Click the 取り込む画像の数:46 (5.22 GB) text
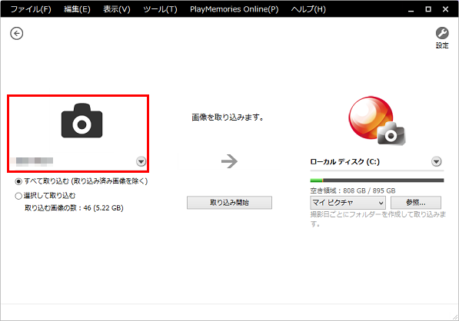The height and width of the screenshot is (321, 459). tap(74, 208)
